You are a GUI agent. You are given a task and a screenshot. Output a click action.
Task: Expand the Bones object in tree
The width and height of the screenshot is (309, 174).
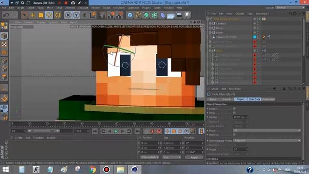click(210, 28)
